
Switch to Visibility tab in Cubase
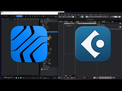71,22
